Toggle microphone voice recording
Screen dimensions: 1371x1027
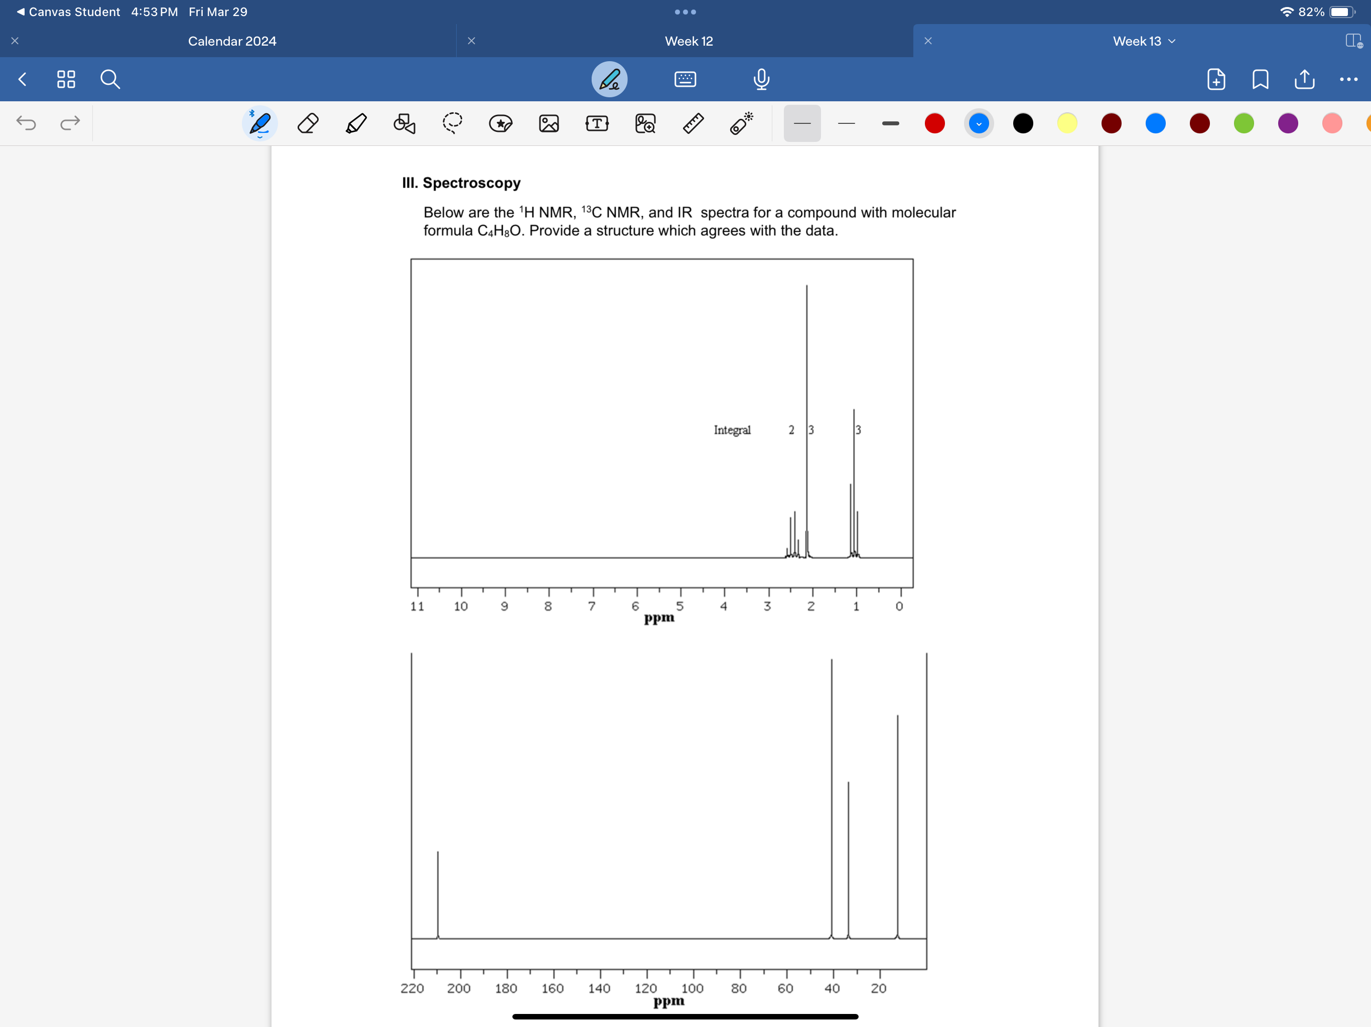click(761, 79)
